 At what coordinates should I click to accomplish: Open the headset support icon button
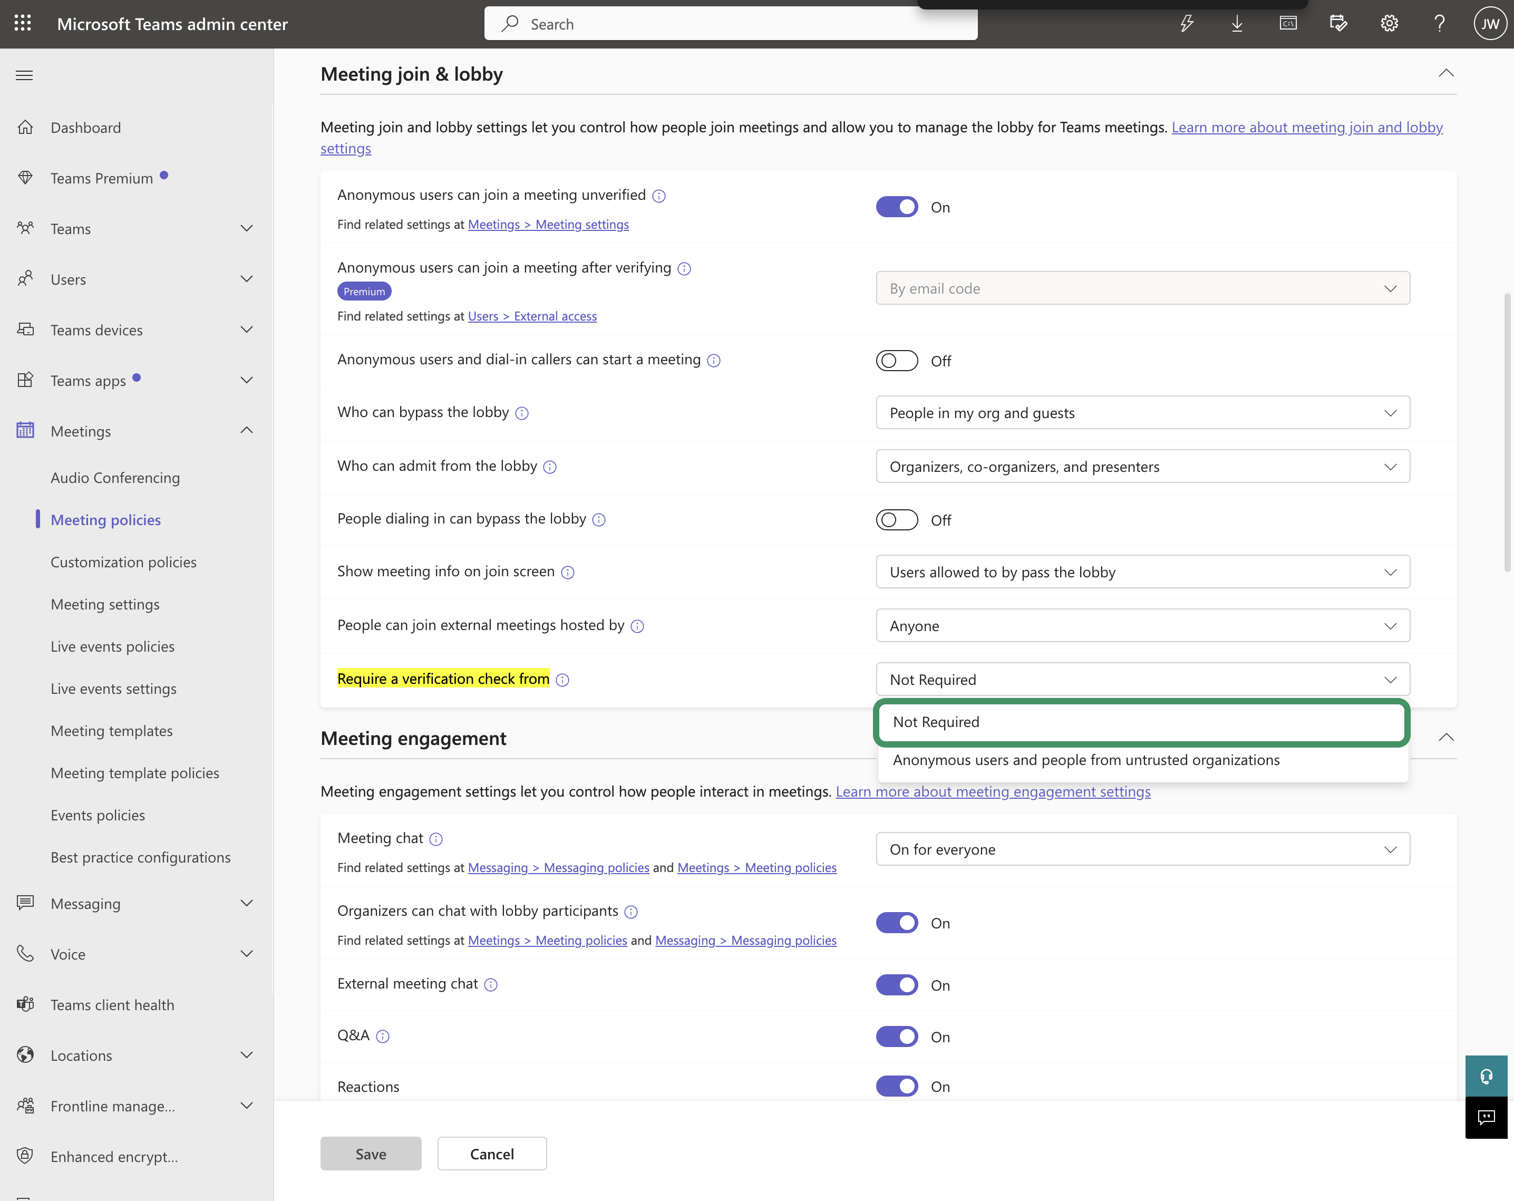click(1486, 1076)
